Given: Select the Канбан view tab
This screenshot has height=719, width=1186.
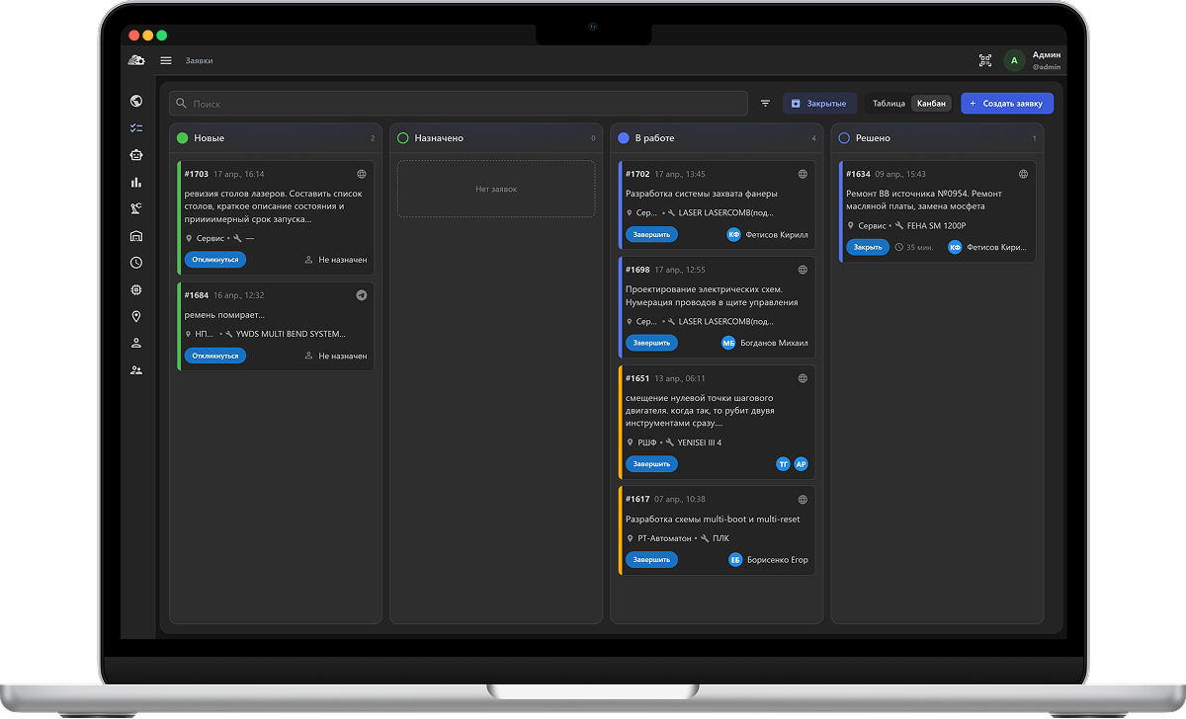Looking at the screenshot, I should [931, 104].
